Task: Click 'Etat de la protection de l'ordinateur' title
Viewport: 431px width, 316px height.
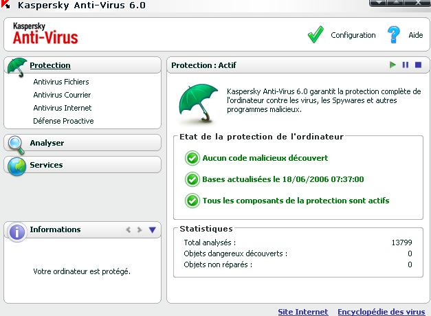Action: (261, 137)
